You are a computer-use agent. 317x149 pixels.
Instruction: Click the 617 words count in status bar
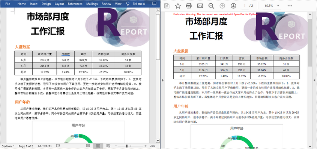(45, 146)
